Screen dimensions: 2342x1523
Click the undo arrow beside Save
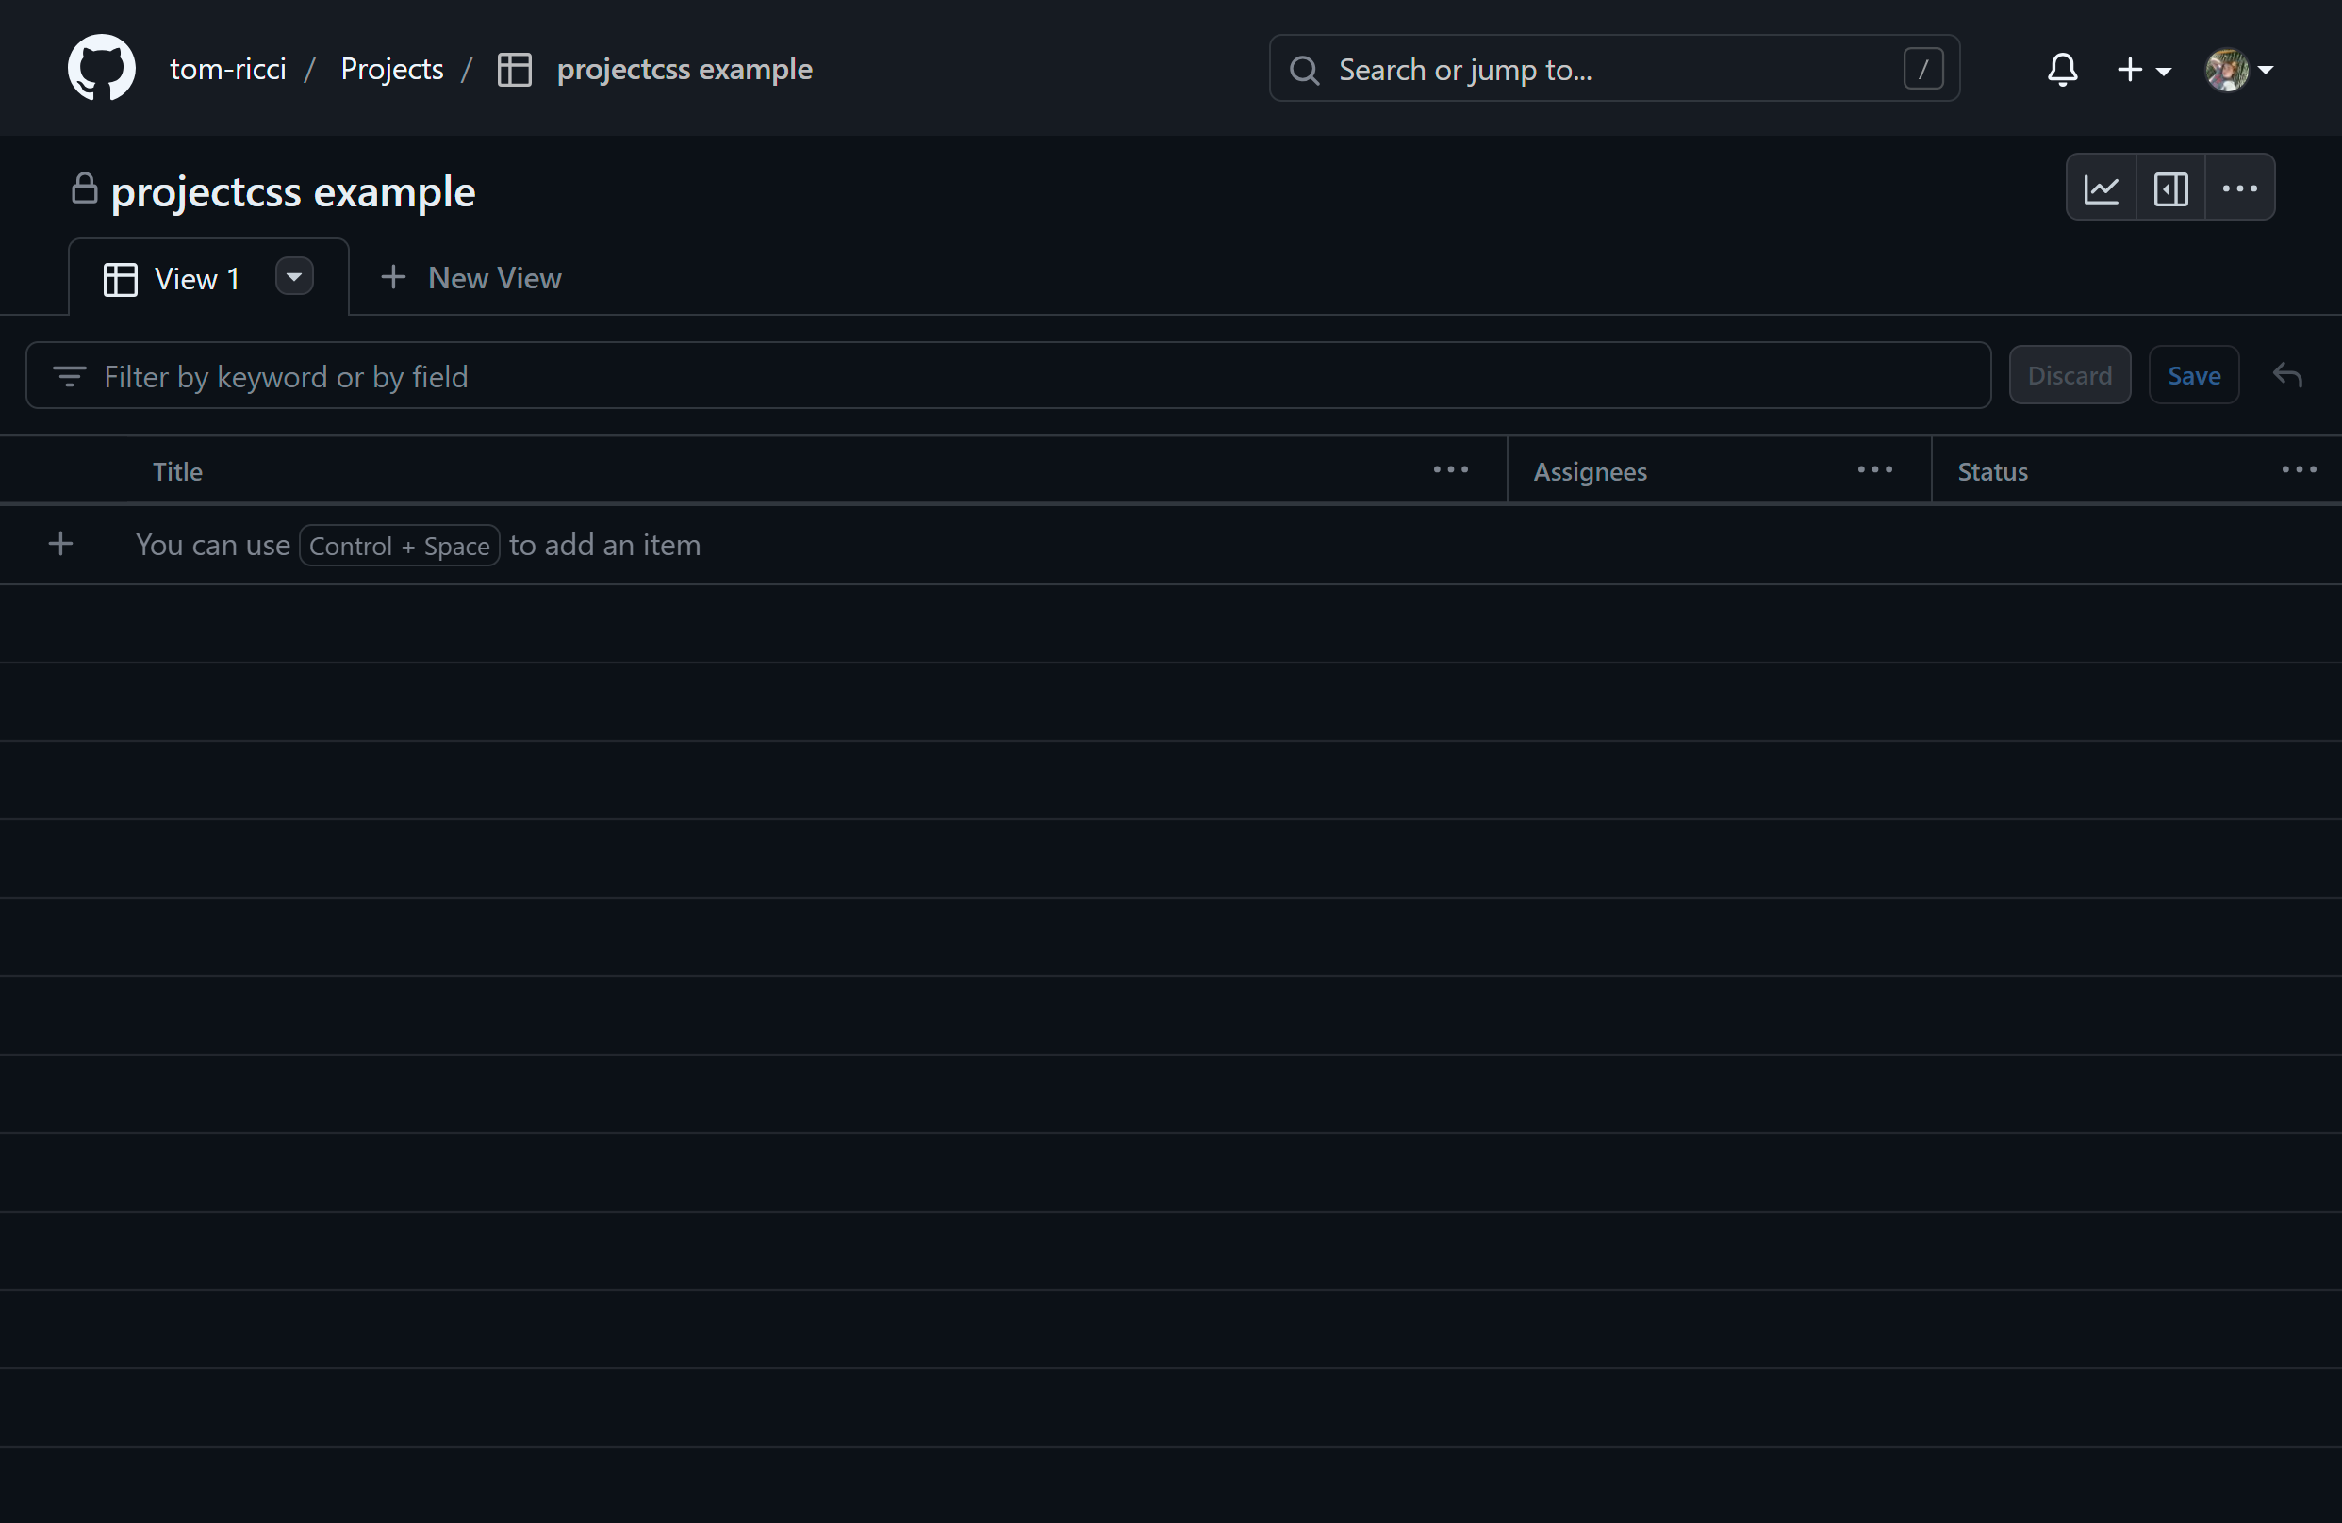pos(2287,375)
